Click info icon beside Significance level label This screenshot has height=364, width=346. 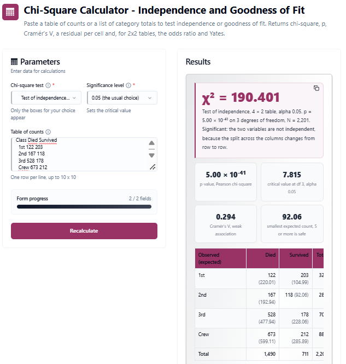tap(128, 85)
